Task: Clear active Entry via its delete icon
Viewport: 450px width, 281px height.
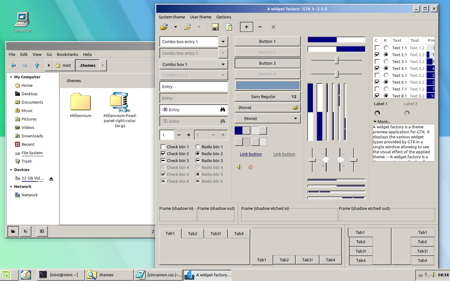Action: pos(165,110)
